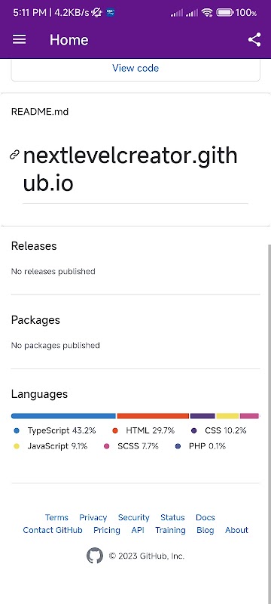The width and height of the screenshot is (271, 604).
Task: Click the blue TypeScript segment of language bar
Action: point(63,416)
